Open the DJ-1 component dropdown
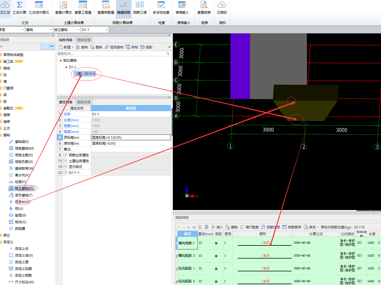The height and width of the screenshot is (285, 381). pyautogui.click(x=106, y=30)
